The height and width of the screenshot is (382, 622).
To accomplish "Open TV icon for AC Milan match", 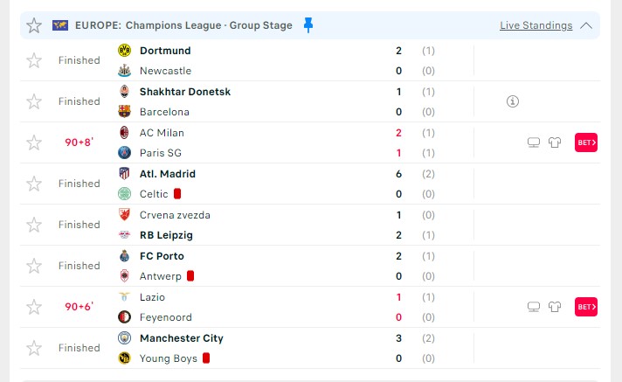I will [534, 142].
